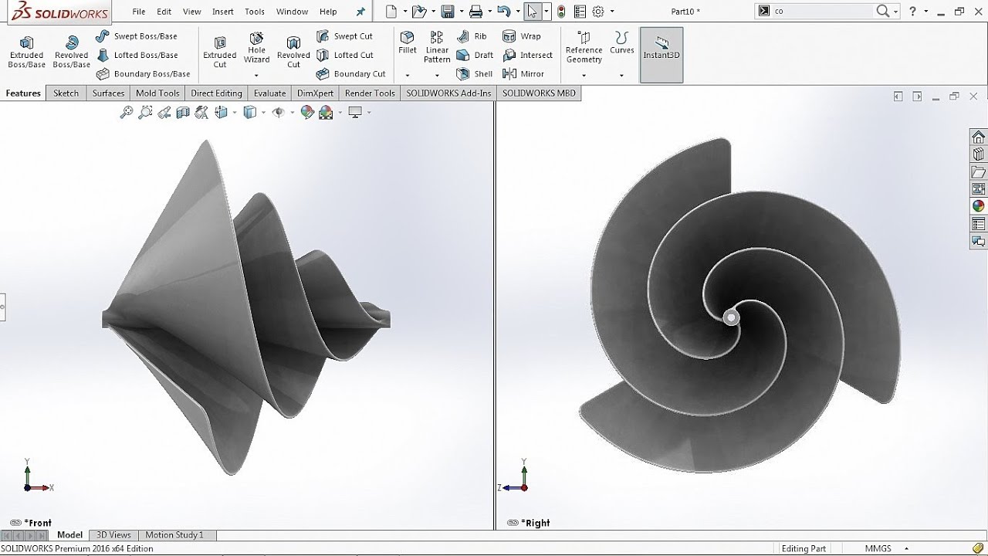Click the *Right view label link
988x556 pixels.
click(x=535, y=523)
